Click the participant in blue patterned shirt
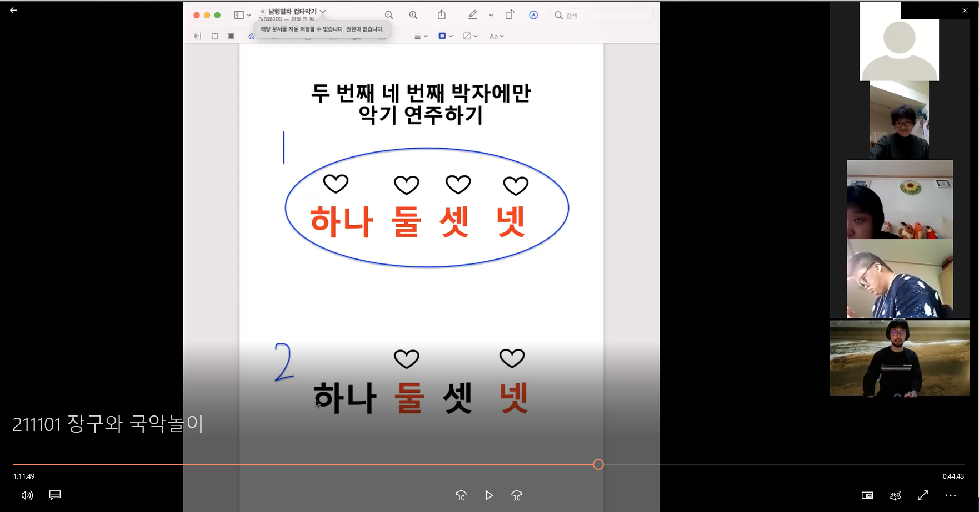This screenshot has width=979, height=512. click(x=900, y=278)
